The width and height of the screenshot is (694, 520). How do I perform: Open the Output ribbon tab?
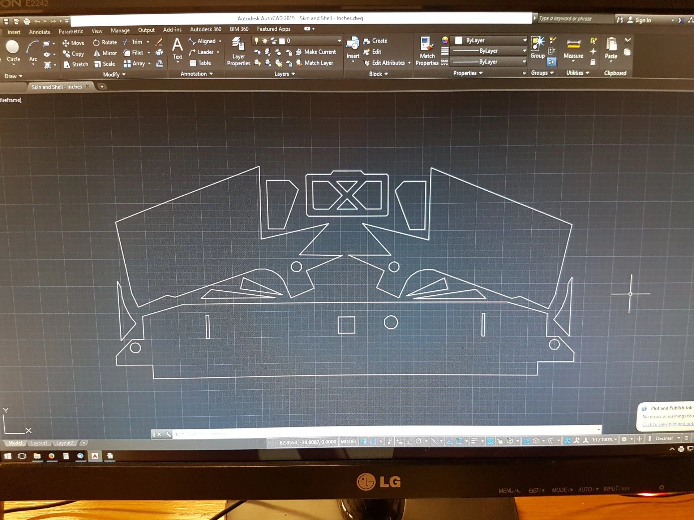146,30
